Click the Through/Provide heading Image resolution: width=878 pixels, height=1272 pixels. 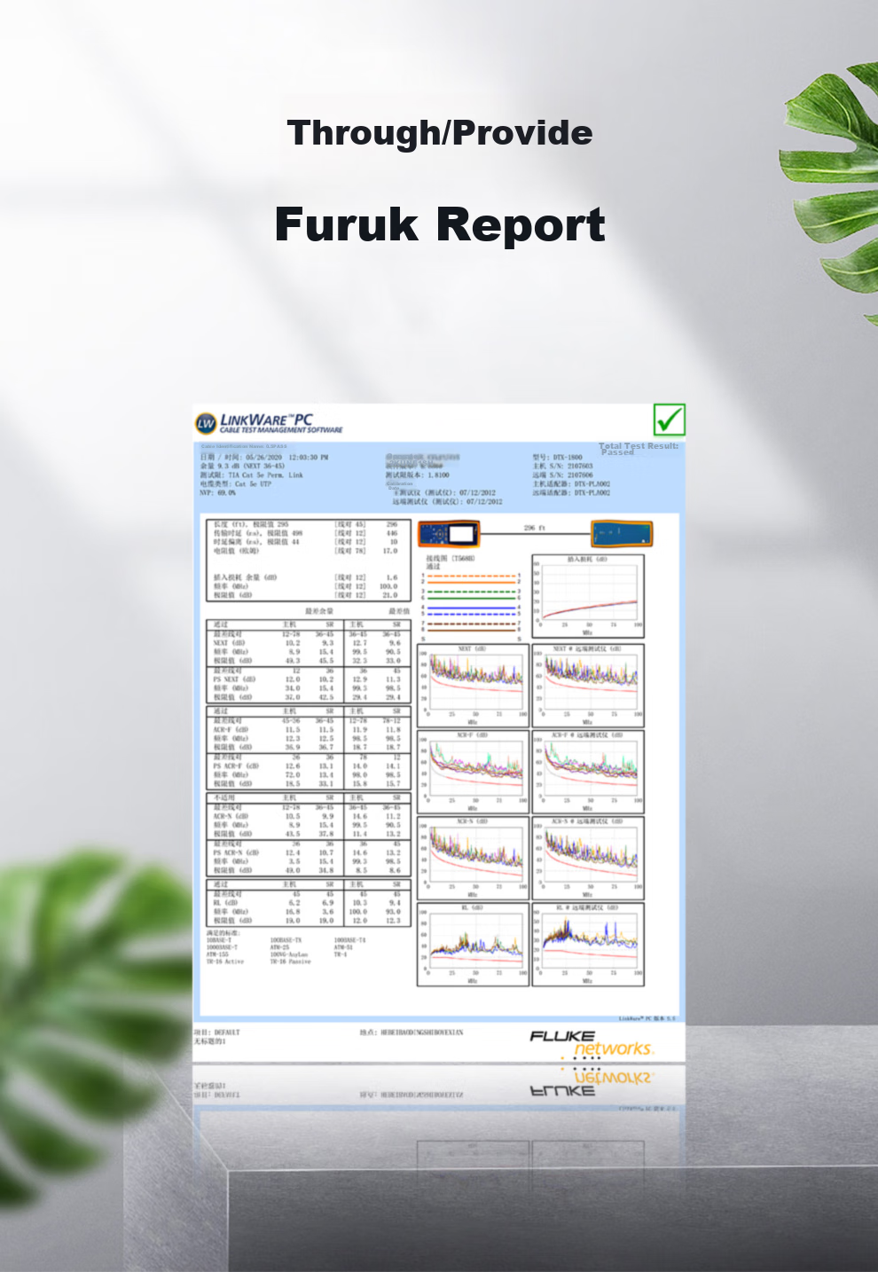coord(440,133)
